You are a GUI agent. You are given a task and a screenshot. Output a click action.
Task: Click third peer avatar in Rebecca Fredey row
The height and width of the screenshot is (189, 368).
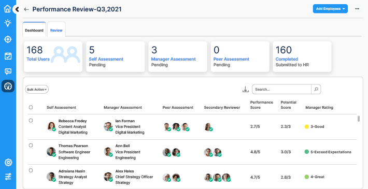185,127
